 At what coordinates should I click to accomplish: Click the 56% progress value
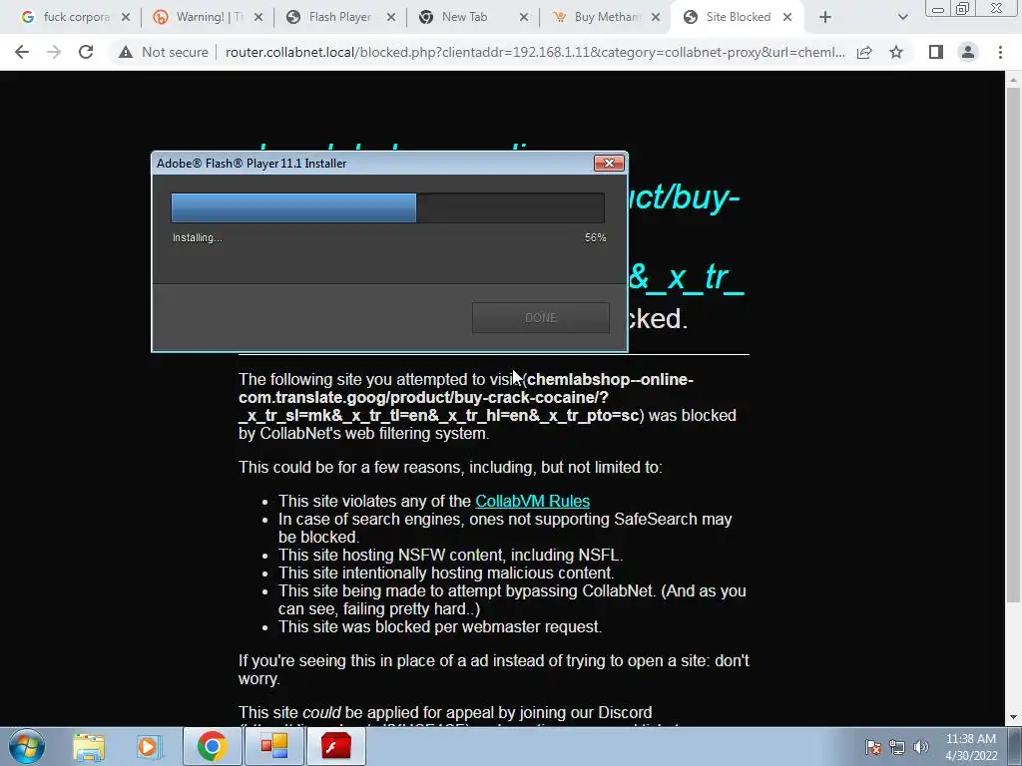[595, 237]
